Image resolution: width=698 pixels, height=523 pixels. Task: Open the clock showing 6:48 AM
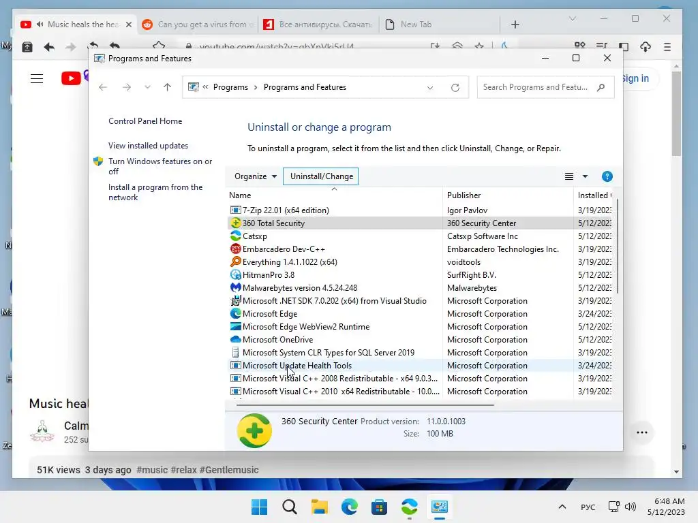666,507
